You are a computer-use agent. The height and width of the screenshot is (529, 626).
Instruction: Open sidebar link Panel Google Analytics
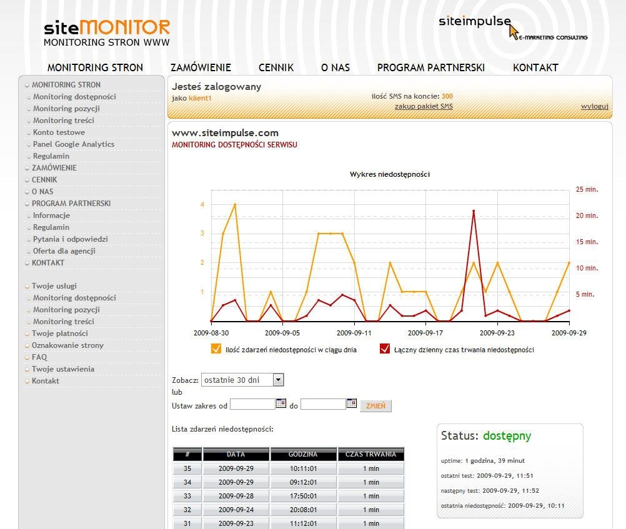(74, 144)
